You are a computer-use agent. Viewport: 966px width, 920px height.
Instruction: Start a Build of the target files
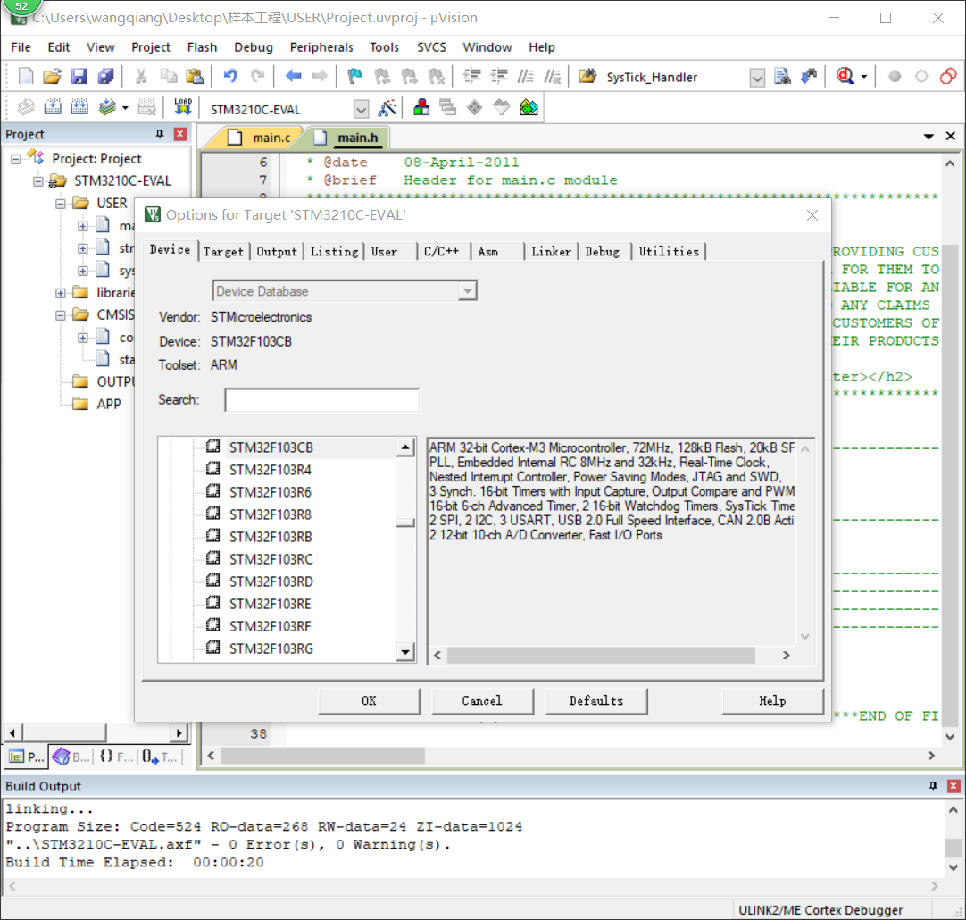[x=54, y=107]
